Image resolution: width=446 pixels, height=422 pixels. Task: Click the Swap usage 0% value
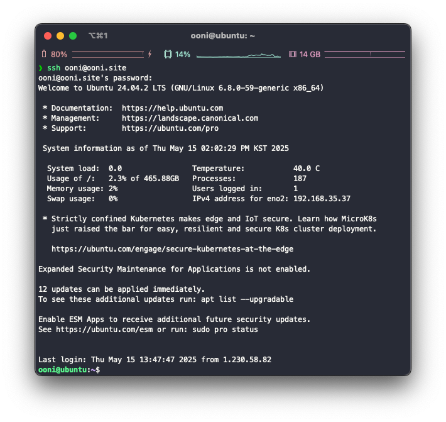click(113, 199)
